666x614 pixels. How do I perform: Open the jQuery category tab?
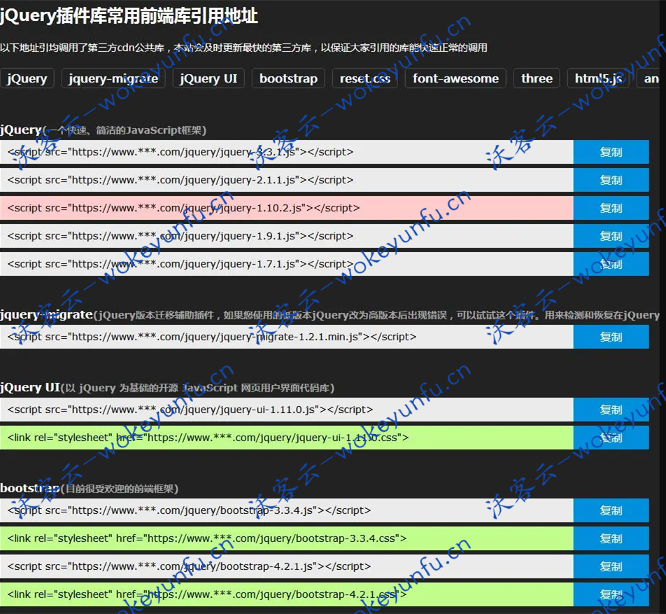point(27,78)
